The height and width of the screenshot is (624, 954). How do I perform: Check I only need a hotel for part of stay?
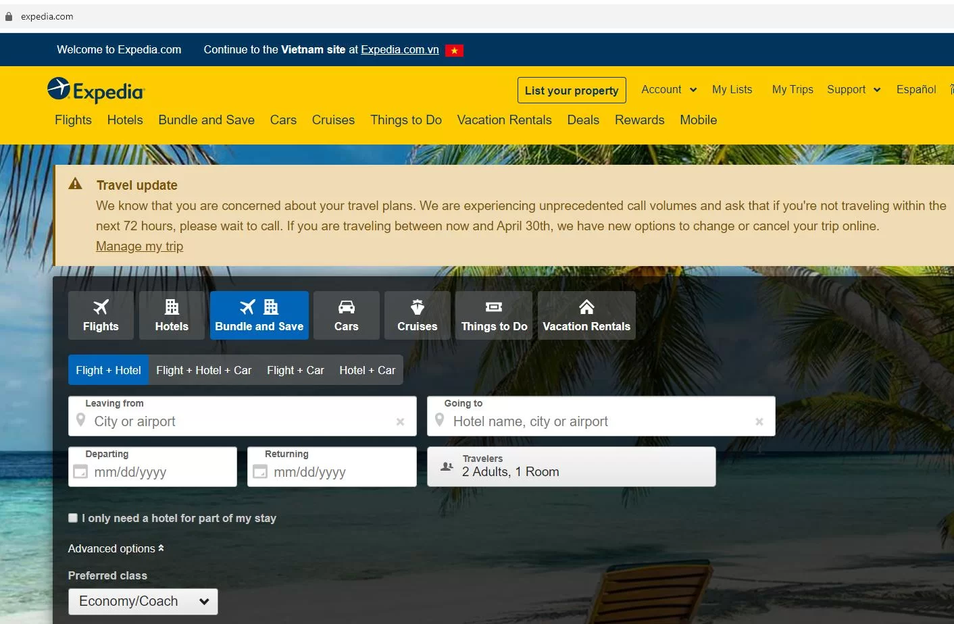[x=73, y=518]
